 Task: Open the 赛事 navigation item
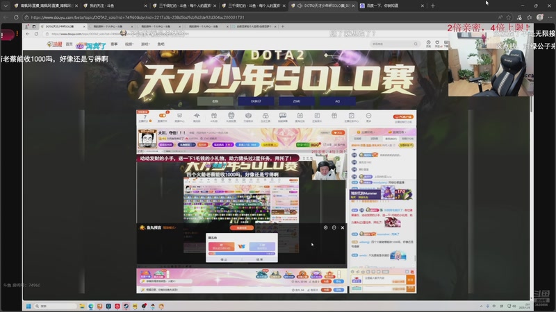pyautogui.click(x=114, y=44)
